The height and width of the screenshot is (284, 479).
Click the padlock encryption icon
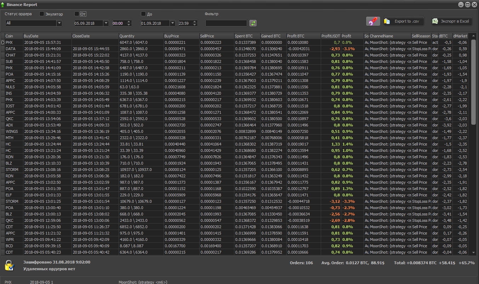coord(10,266)
